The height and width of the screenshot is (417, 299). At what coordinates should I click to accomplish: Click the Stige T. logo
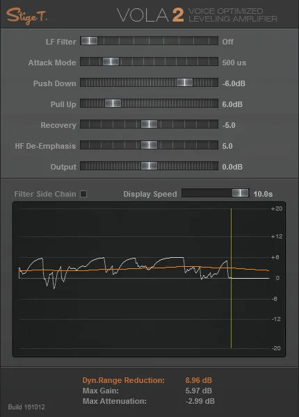(x=26, y=16)
